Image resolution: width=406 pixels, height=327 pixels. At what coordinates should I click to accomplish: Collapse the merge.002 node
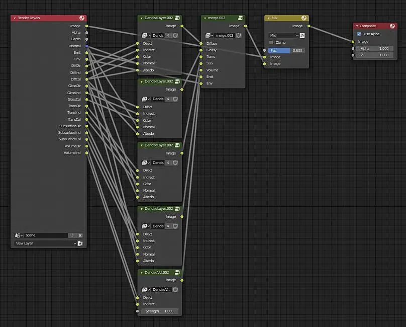205,18
